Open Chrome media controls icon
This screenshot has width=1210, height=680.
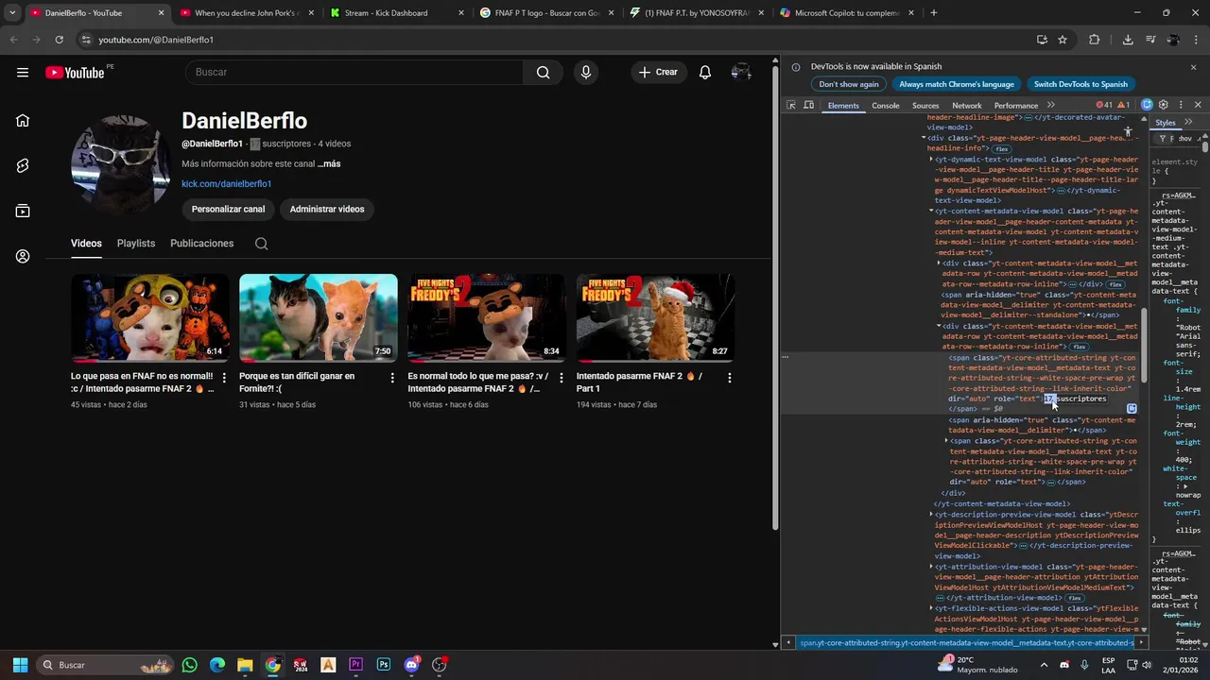[x=1150, y=40]
